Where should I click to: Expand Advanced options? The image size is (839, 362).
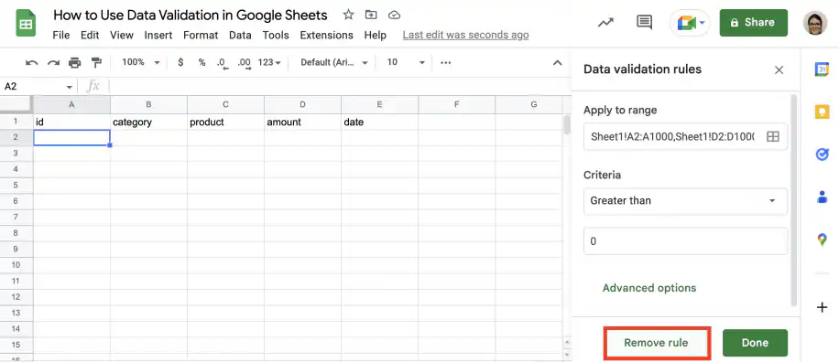pyautogui.click(x=649, y=288)
